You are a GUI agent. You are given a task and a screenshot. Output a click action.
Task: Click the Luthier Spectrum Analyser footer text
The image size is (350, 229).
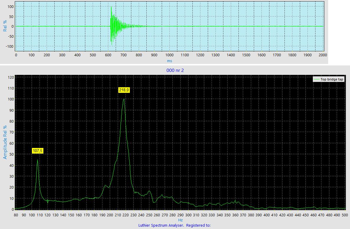[x=174, y=225]
